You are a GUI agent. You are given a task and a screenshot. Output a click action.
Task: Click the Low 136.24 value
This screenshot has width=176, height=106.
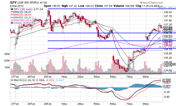point(86,6)
